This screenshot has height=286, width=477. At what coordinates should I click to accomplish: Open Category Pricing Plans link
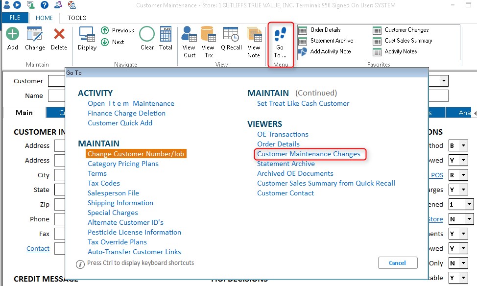123,164
